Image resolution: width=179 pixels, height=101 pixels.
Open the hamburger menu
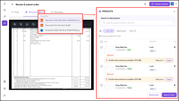coord(5,4)
